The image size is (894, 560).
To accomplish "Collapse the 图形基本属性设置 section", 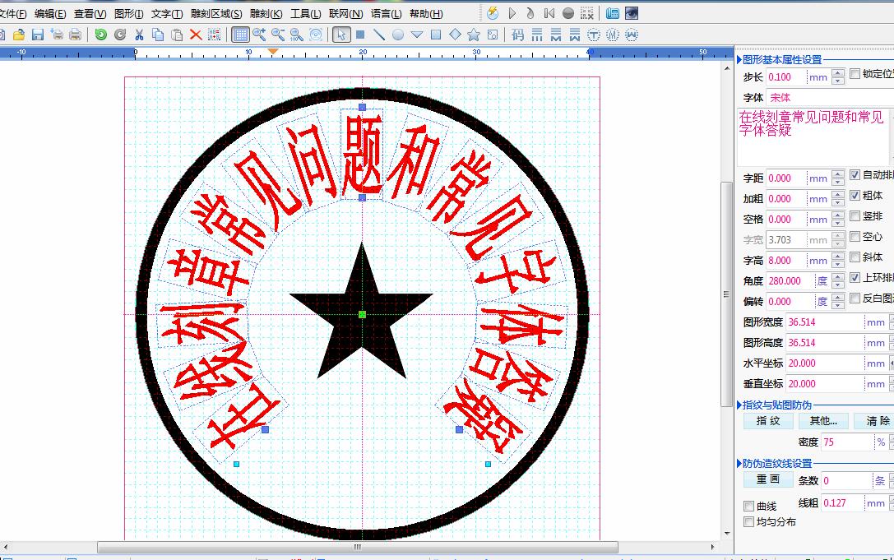I will [739, 60].
